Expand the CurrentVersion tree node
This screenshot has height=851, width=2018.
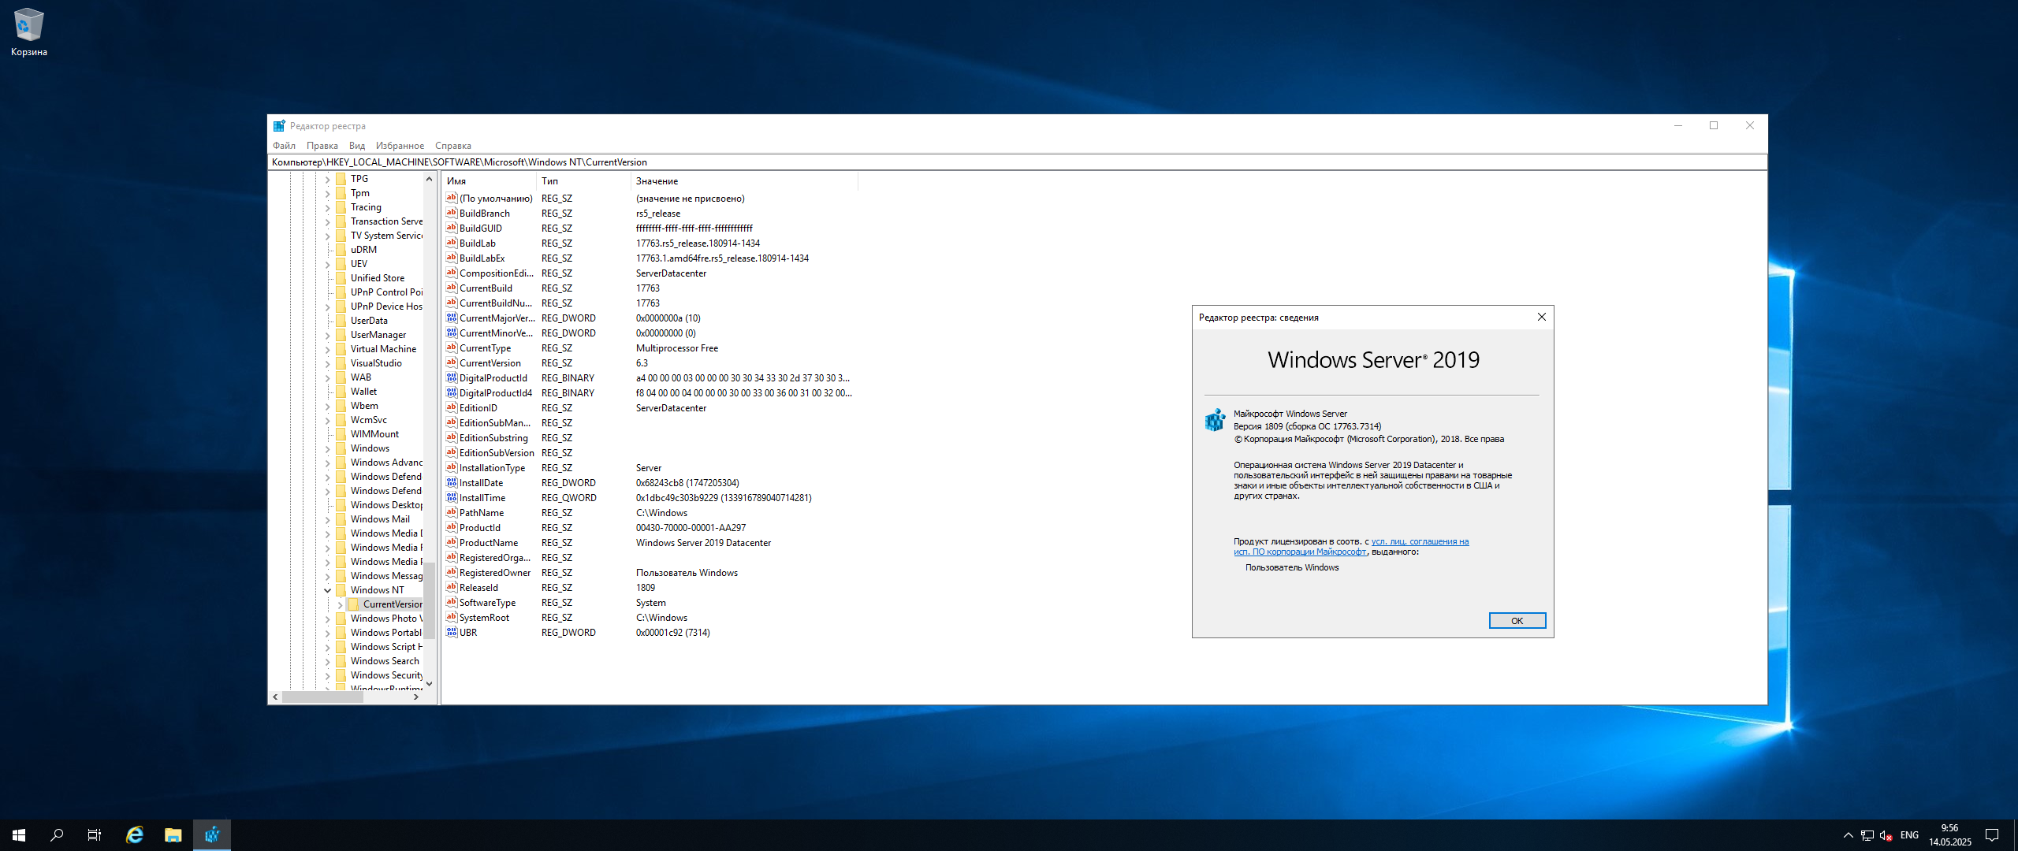point(340,604)
